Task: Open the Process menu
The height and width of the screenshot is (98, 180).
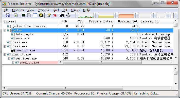Action: [x=43, y=10]
